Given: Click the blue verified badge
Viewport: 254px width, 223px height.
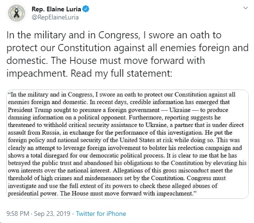Looking at the screenshot, I should tap(86, 9).
